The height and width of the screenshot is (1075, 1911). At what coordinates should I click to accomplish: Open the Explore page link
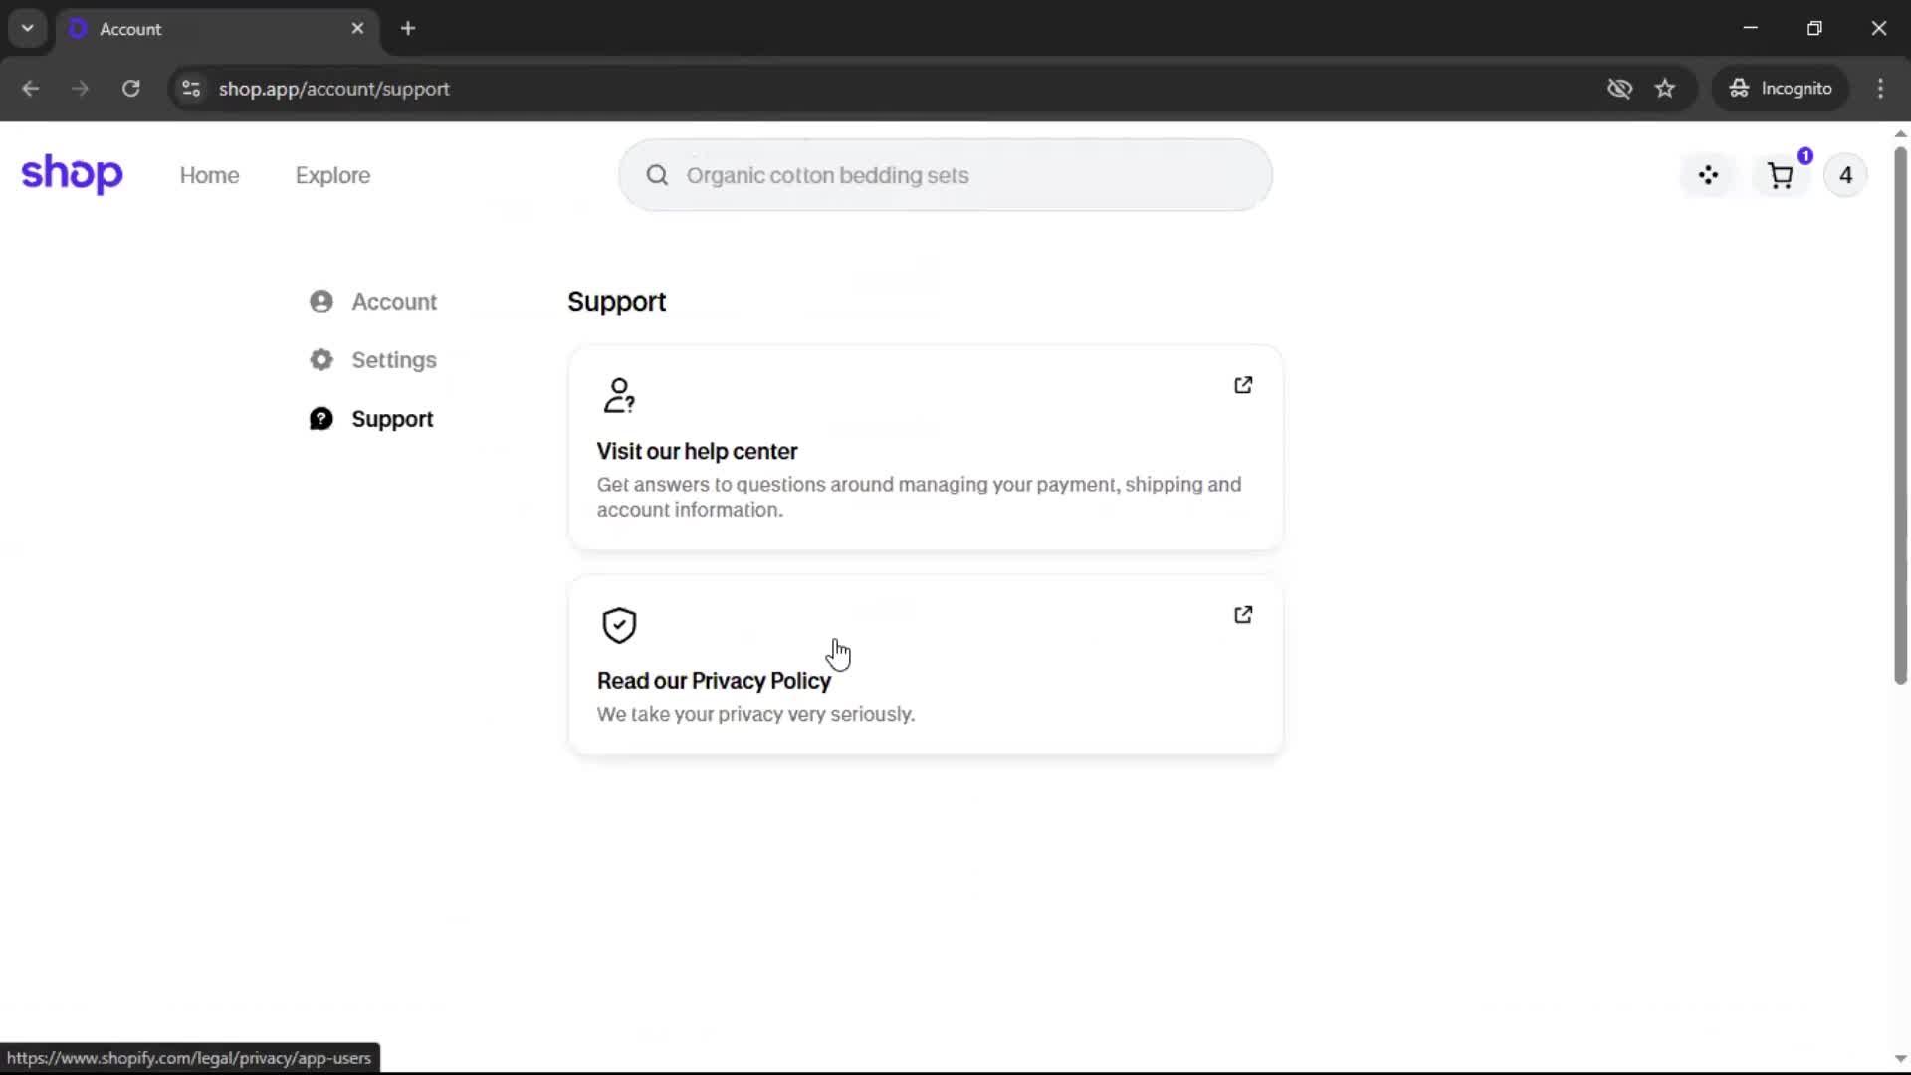[332, 175]
